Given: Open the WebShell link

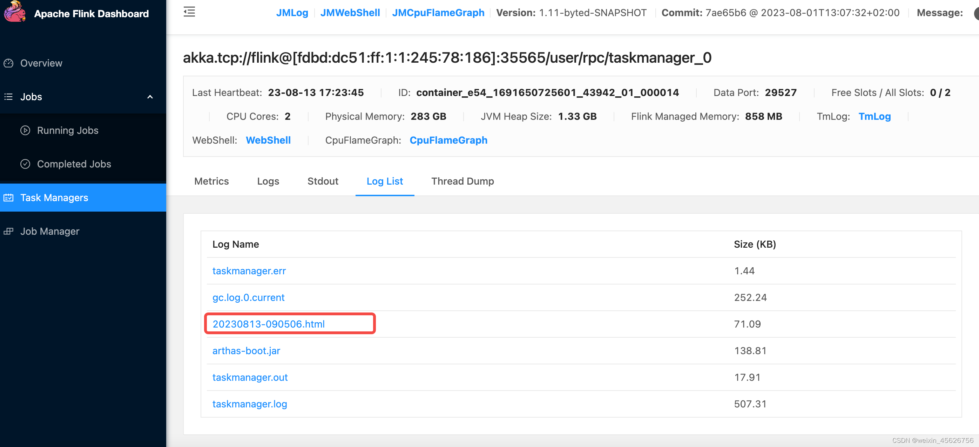Looking at the screenshot, I should click(x=268, y=140).
